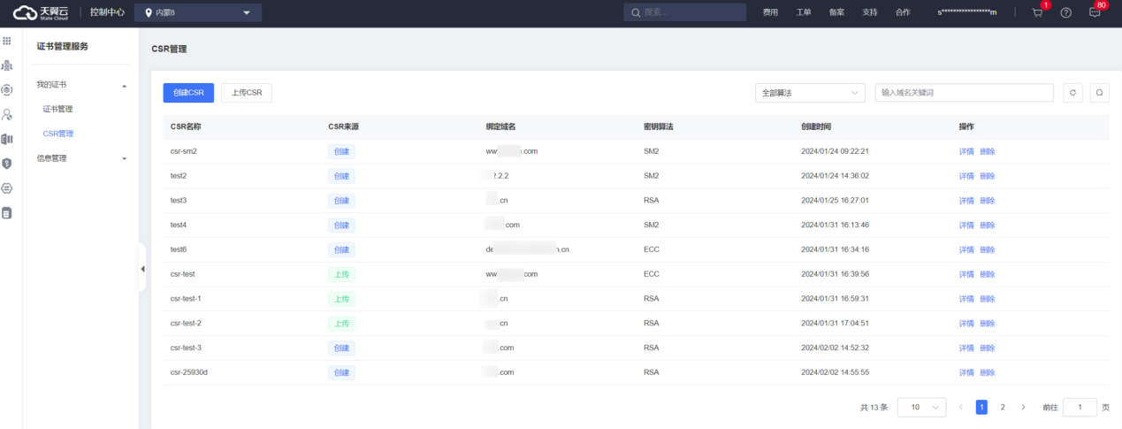Click the refresh list icon button
Screen dimensions: 1122x429
click(x=1072, y=93)
